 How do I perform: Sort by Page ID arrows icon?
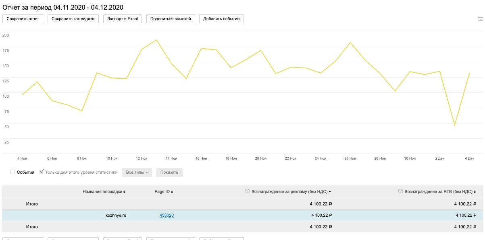tap(172, 192)
